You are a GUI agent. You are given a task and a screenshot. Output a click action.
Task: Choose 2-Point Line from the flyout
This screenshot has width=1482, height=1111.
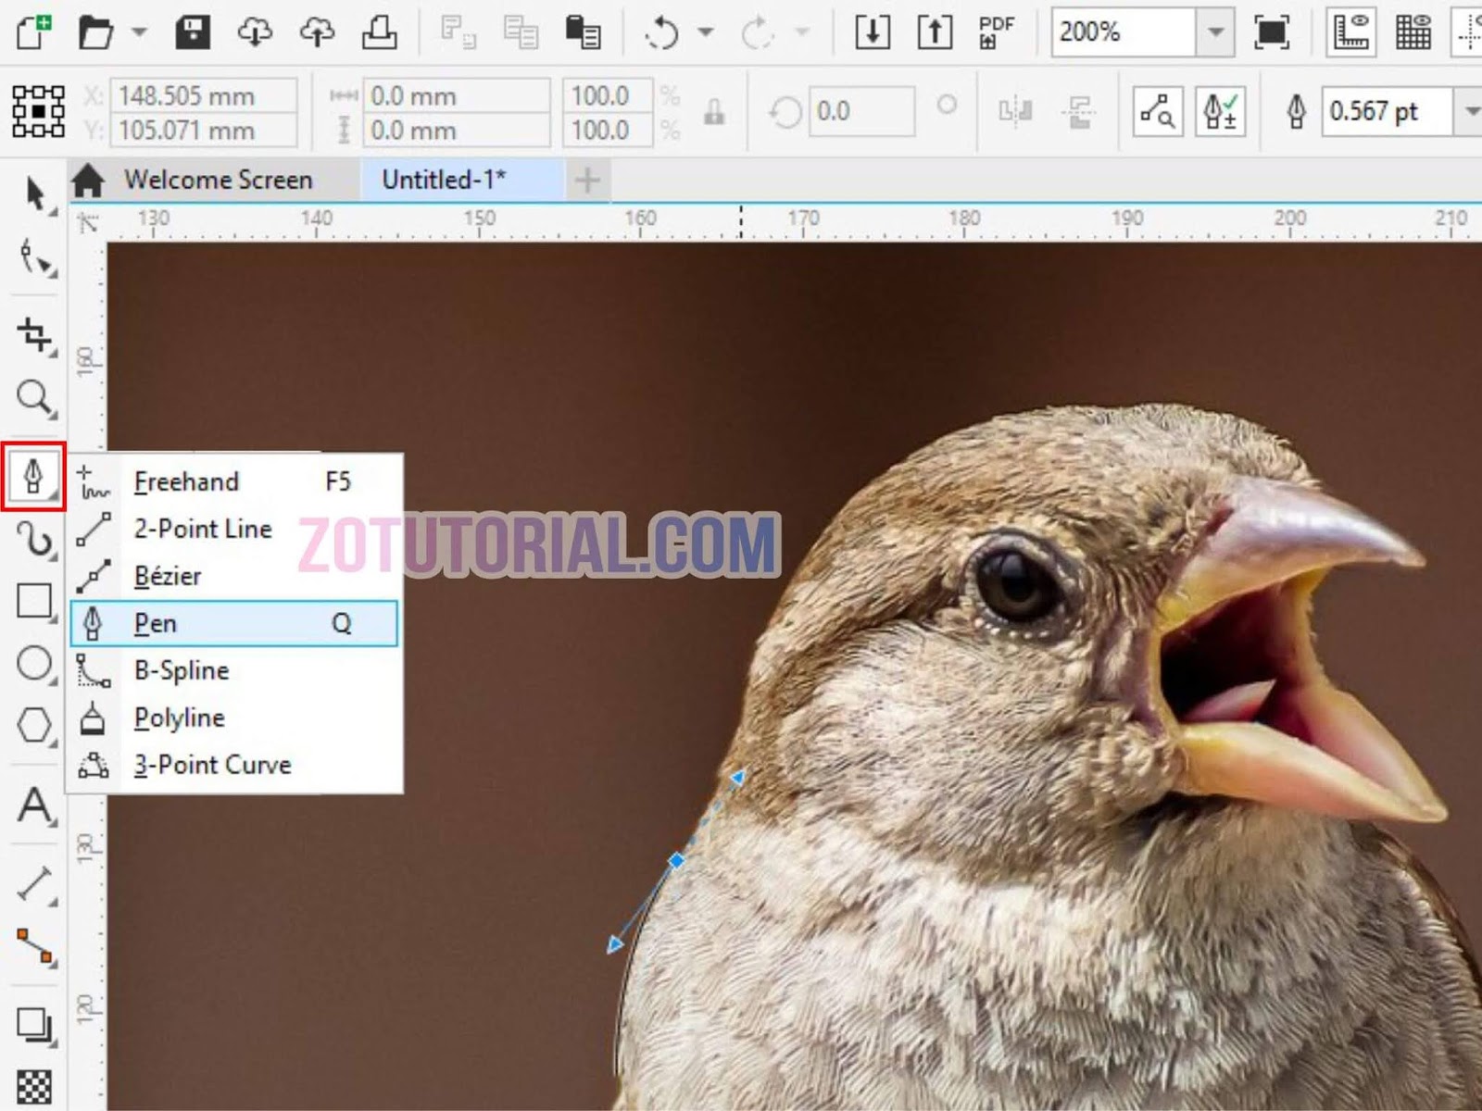tap(234, 529)
